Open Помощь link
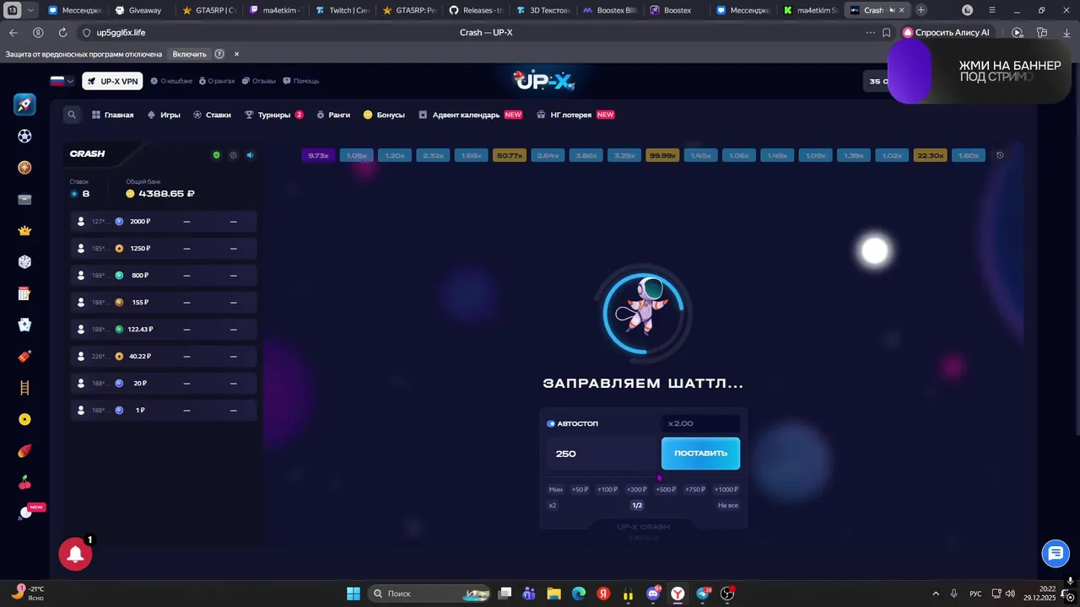This screenshot has height=607, width=1080. click(301, 81)
